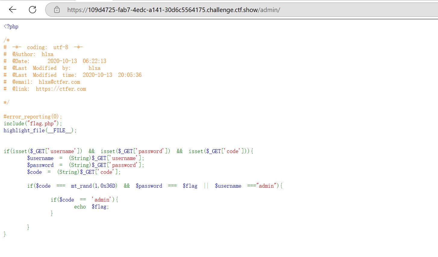Reload the page with the refresh icon
Screen dimensions: 438x257
(x=33, y=10)
